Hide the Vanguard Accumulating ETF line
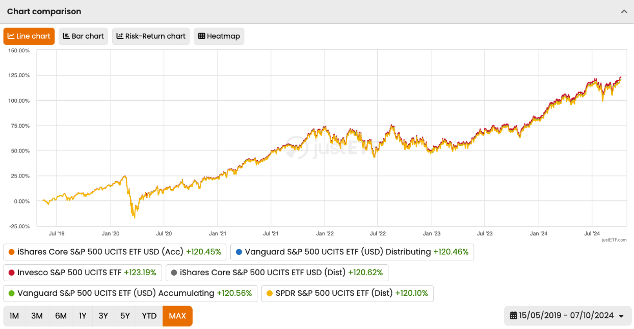This screenshot has width=634, height=329. coord(127,293)
